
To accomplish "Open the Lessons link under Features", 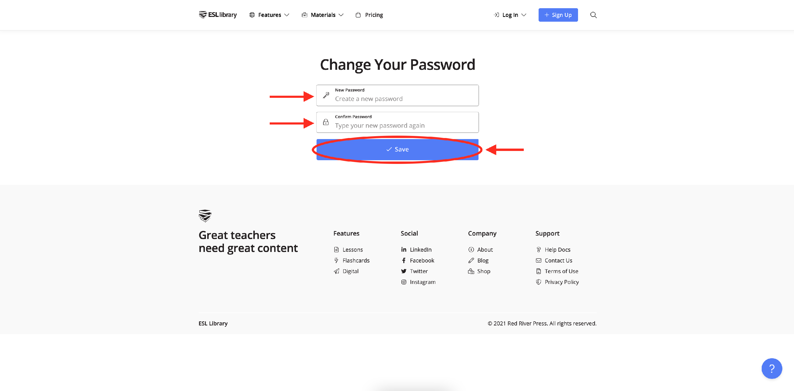I will click(x=352, y=249).
